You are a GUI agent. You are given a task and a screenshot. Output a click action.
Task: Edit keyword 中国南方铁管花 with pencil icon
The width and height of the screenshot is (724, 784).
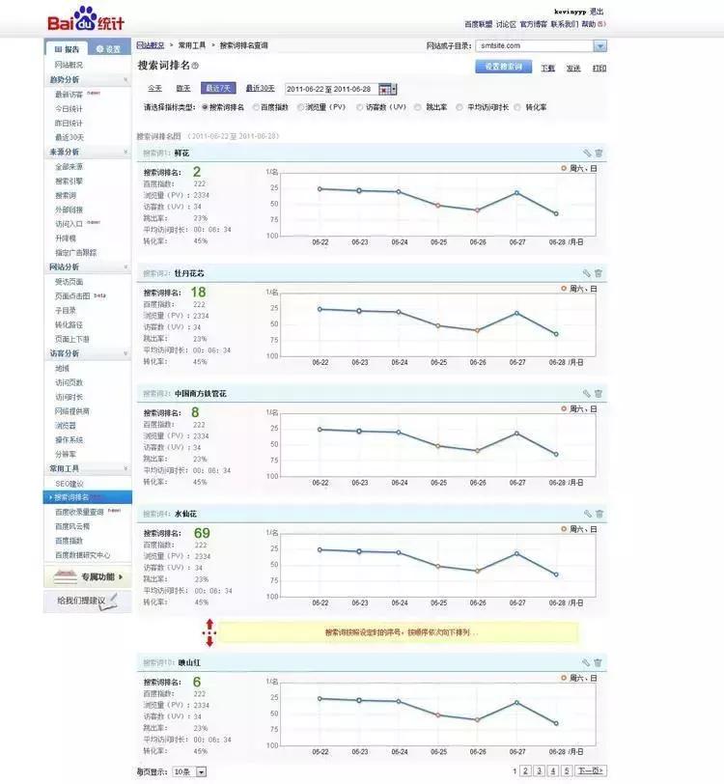[587, 394]
